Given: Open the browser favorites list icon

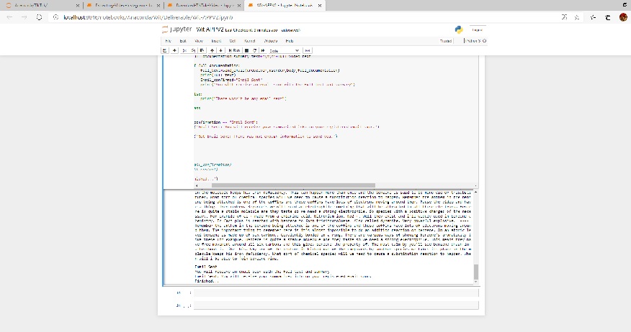Looking at the screenshot, I should pyautogui.click(x=593, y=17).
